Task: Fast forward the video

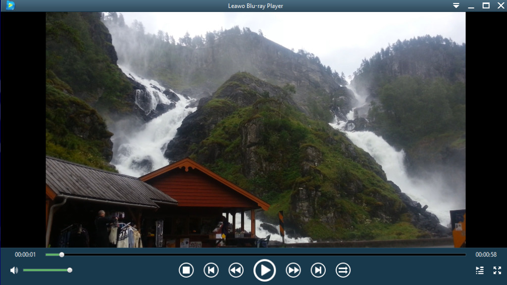Action: [293, 270]
